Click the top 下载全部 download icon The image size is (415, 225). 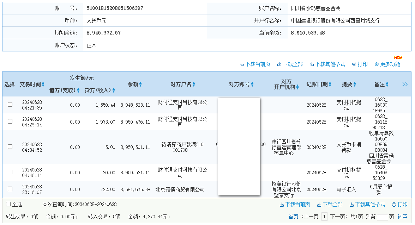279,64
